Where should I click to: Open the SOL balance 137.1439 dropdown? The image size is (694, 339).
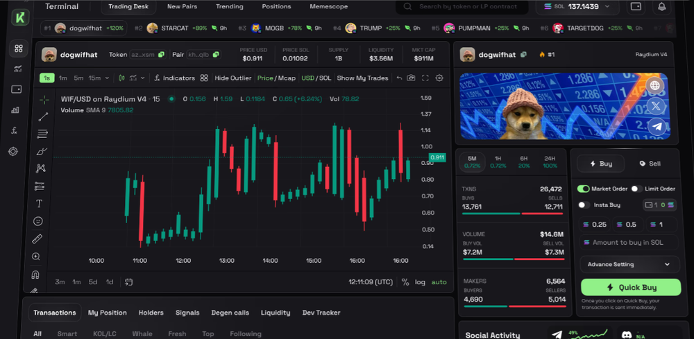[577, 7]
